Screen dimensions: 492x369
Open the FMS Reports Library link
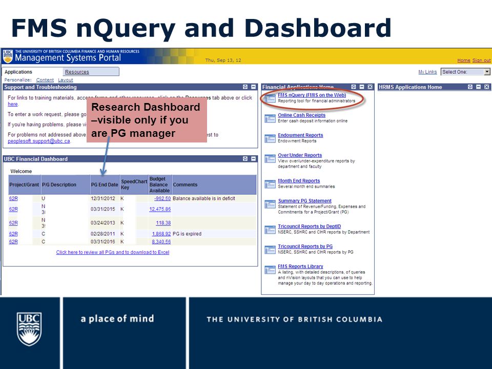pyautogui.click(x=300, y=266)
